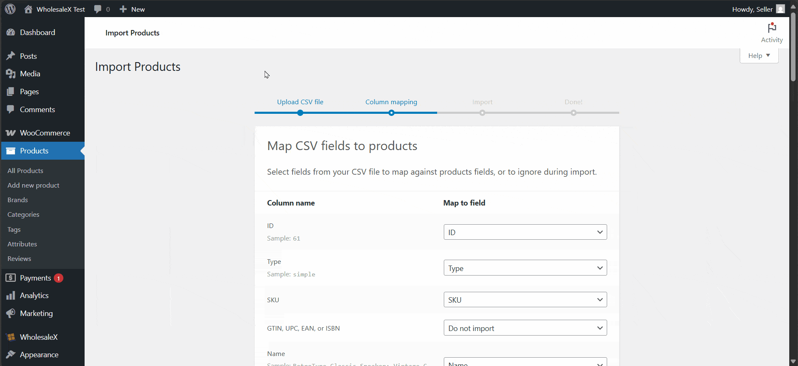Open the Type map-to-field dropdown
Viewport: 798px width, 366px height.
point(525,268)
